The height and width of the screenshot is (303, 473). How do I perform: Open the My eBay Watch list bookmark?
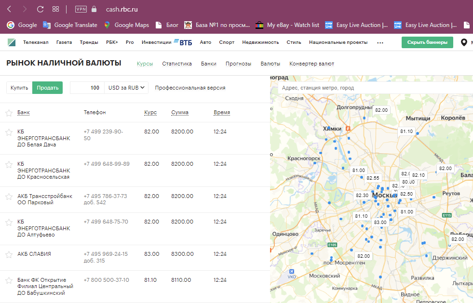point(287,25)
